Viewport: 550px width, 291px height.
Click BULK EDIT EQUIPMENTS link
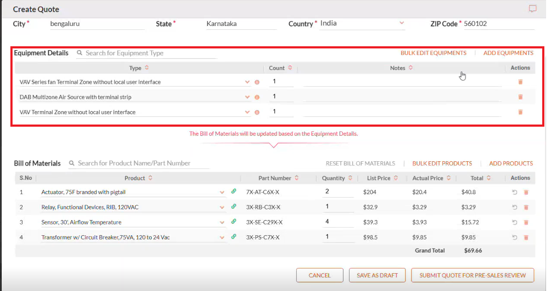click(434, 53)
